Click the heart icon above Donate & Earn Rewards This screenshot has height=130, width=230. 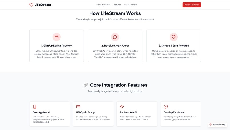173,37
